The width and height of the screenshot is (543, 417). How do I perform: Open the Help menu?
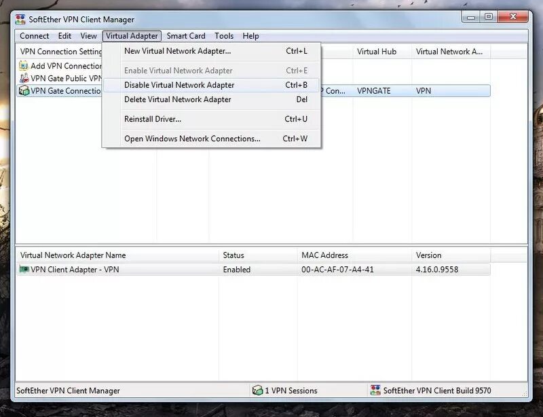click(x=250, y=36)
